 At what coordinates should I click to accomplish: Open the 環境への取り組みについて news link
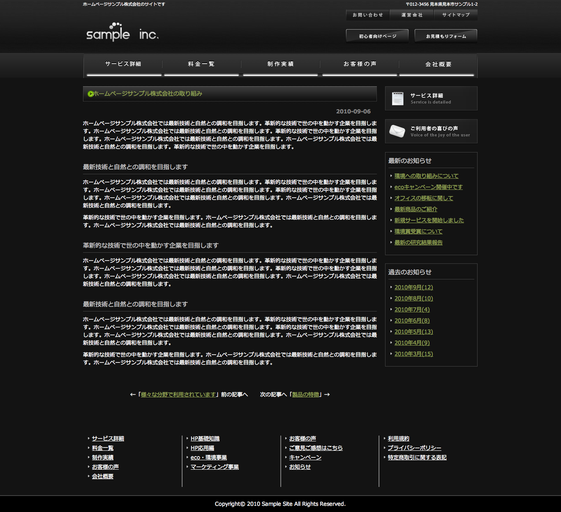pos(426,176)
